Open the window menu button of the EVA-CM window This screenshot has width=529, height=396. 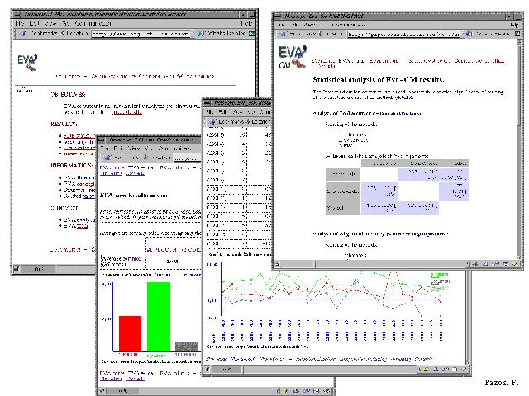click(x=278, y=16)
